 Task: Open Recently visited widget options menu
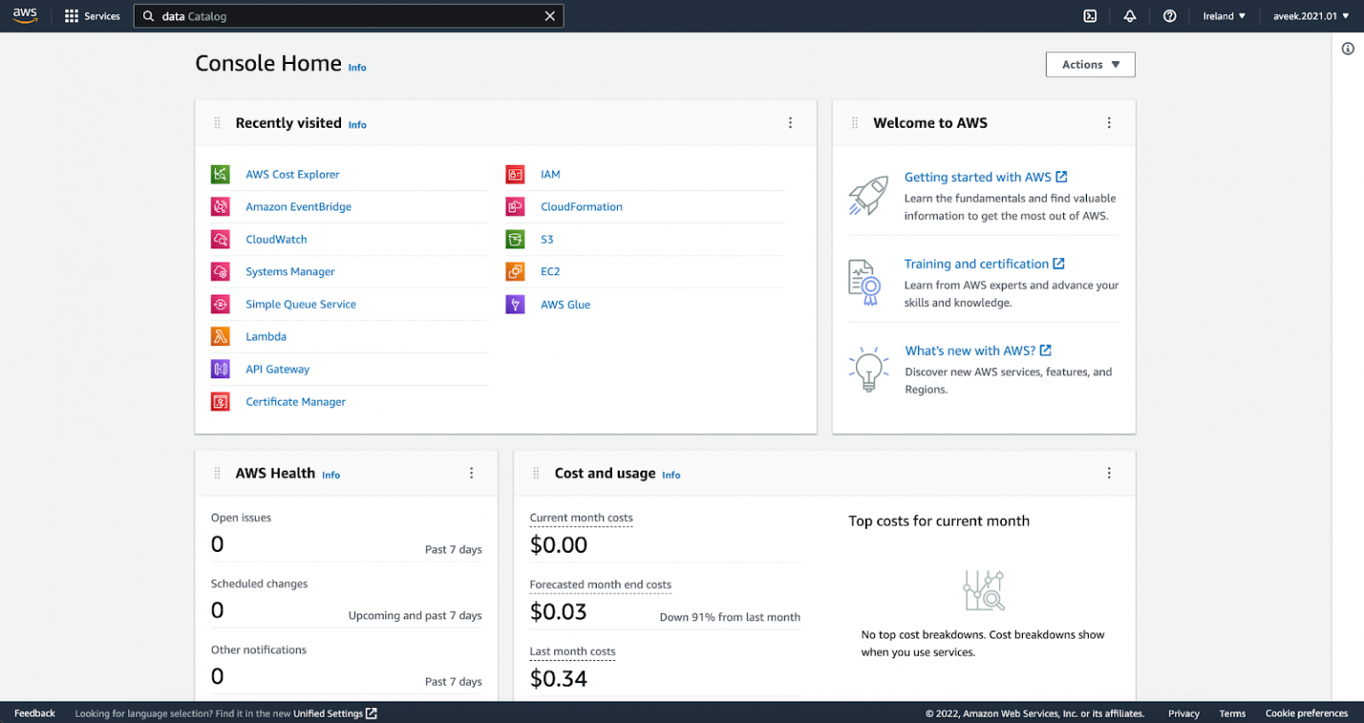[x=790, y=123]
